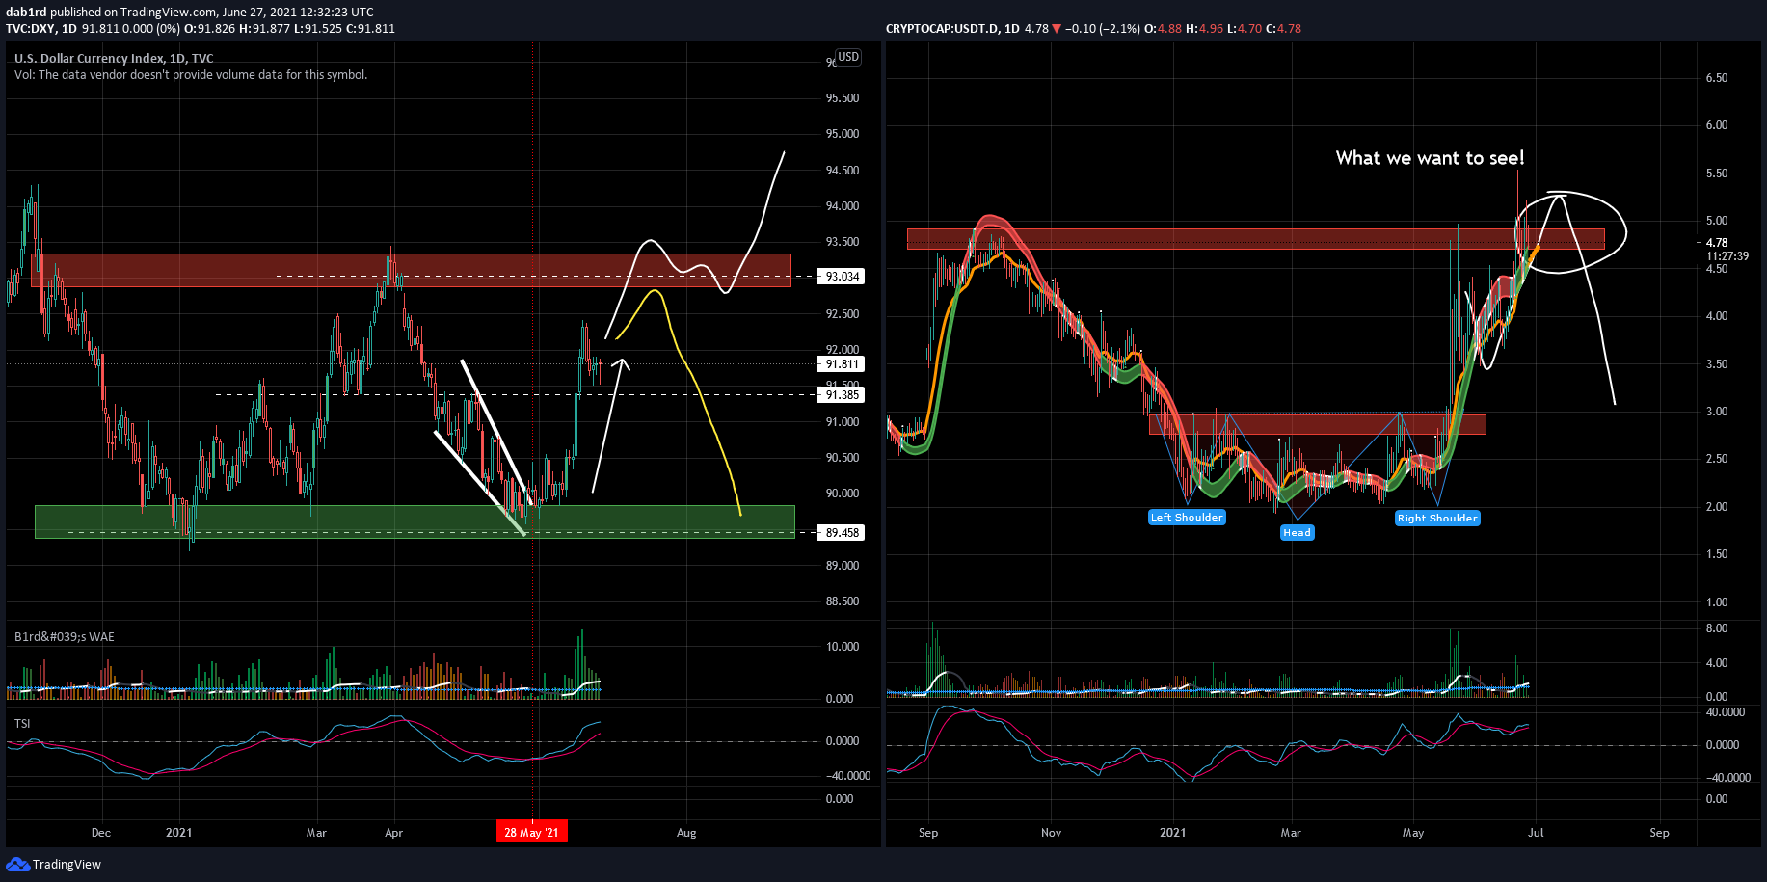Viewport: 1767px width, 882px height.
Task: Click the Jul label on USDT.D time axis
Action: point(1536,833)
